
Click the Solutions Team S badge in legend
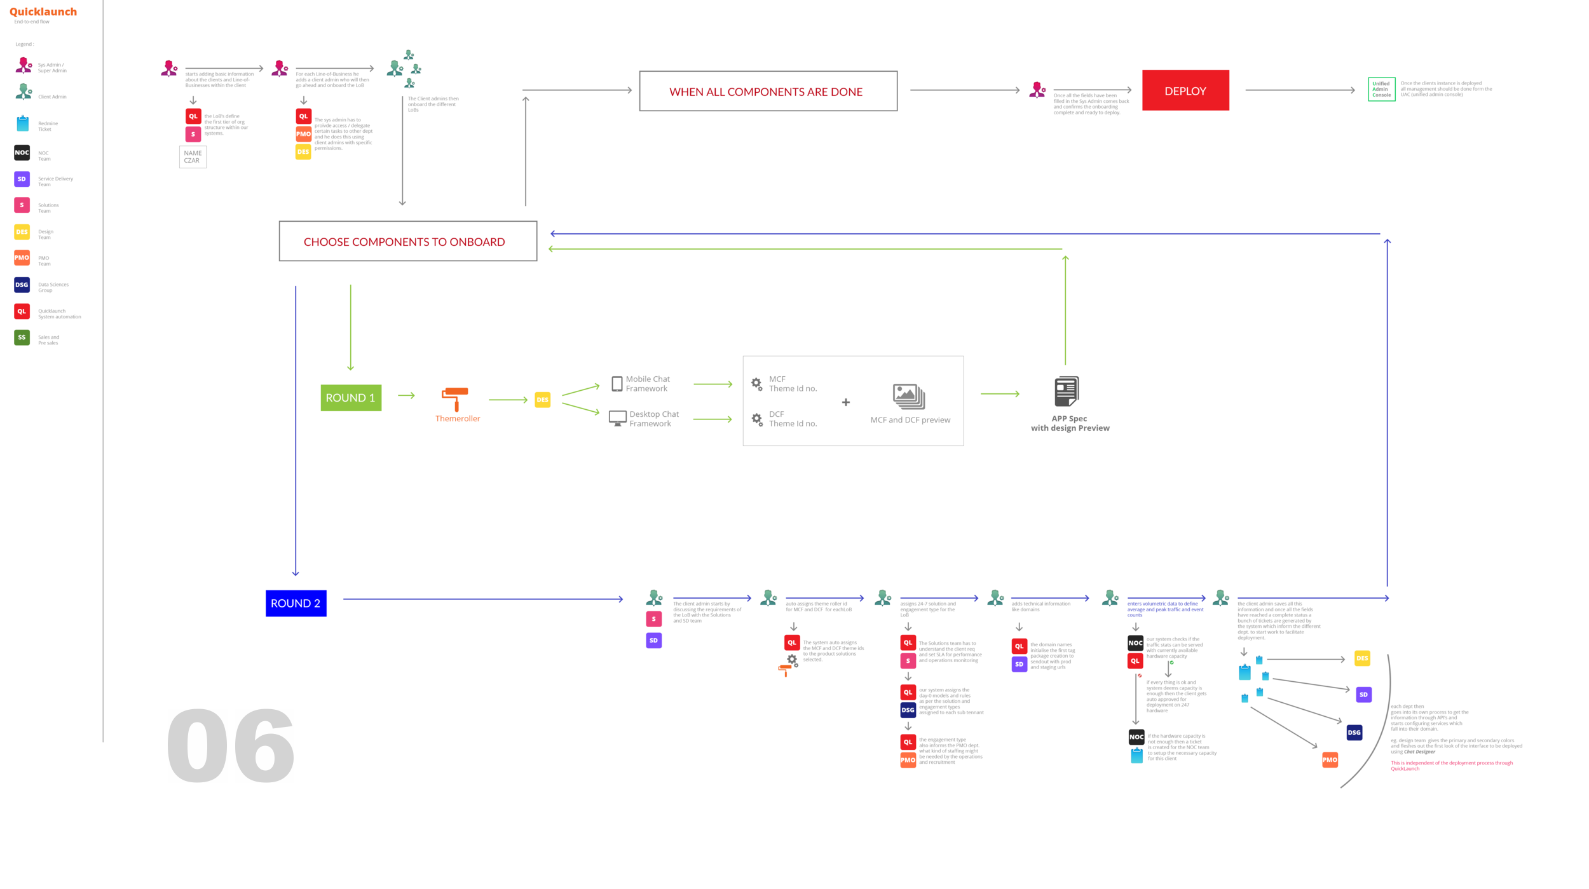[22, 205]
